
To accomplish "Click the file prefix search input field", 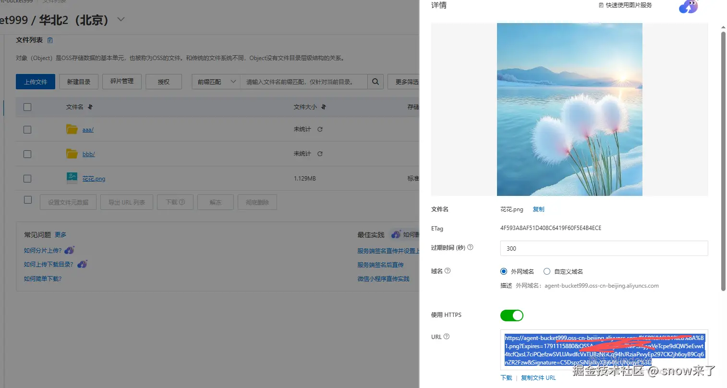I will [x=304, y=82].
